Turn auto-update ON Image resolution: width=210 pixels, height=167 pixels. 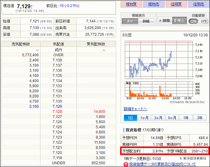(193, 21)
